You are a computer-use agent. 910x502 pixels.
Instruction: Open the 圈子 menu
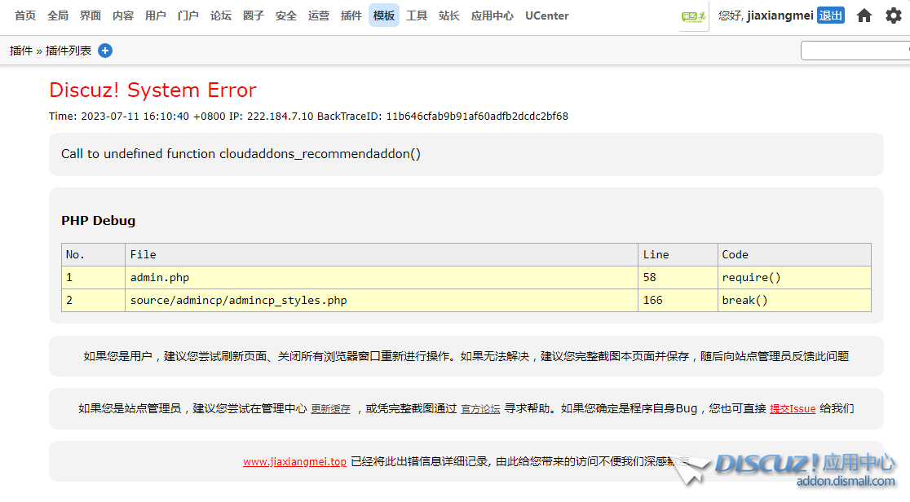tap(253, 15)
